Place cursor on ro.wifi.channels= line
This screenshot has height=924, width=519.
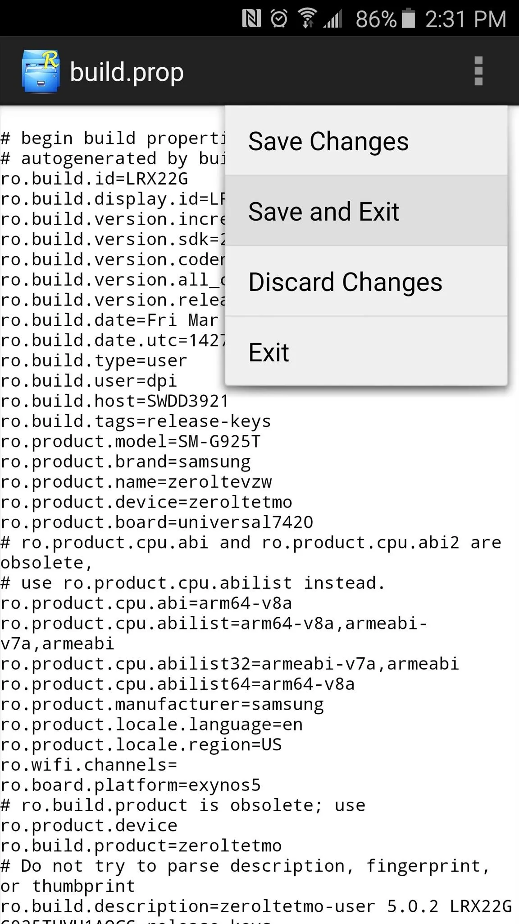(x=89, y=765)
